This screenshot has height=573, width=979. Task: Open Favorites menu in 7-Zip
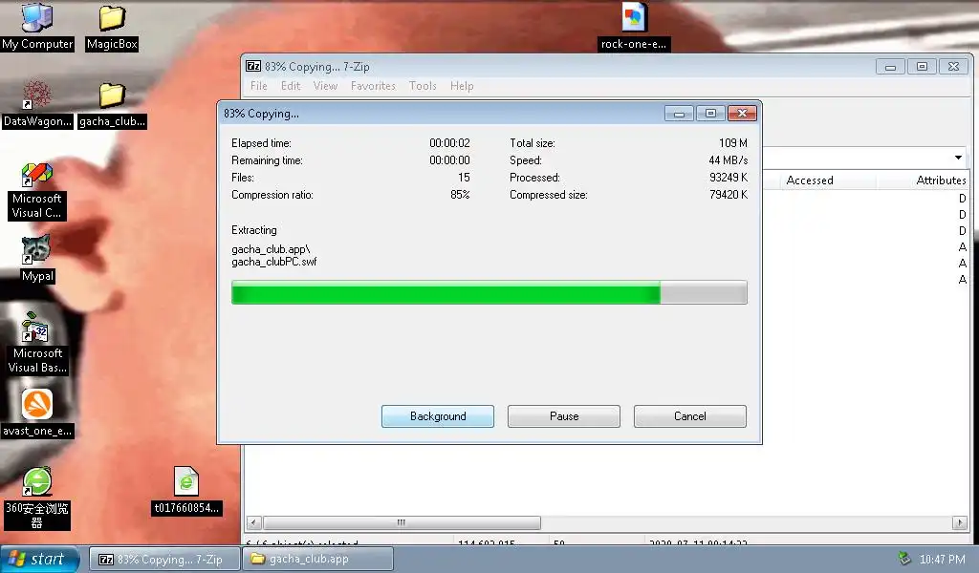374,86
